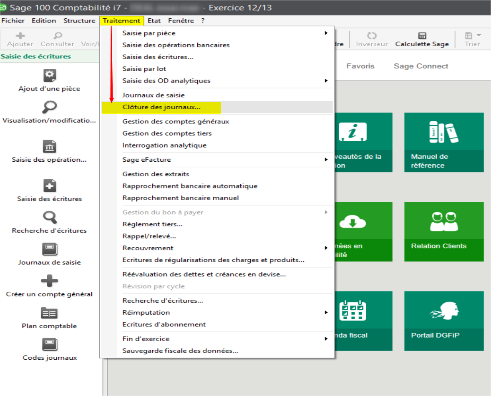The width and height of the screenshot is (491, 396).
Task: Click Créer un compte général plus icon
Action: 49,281
